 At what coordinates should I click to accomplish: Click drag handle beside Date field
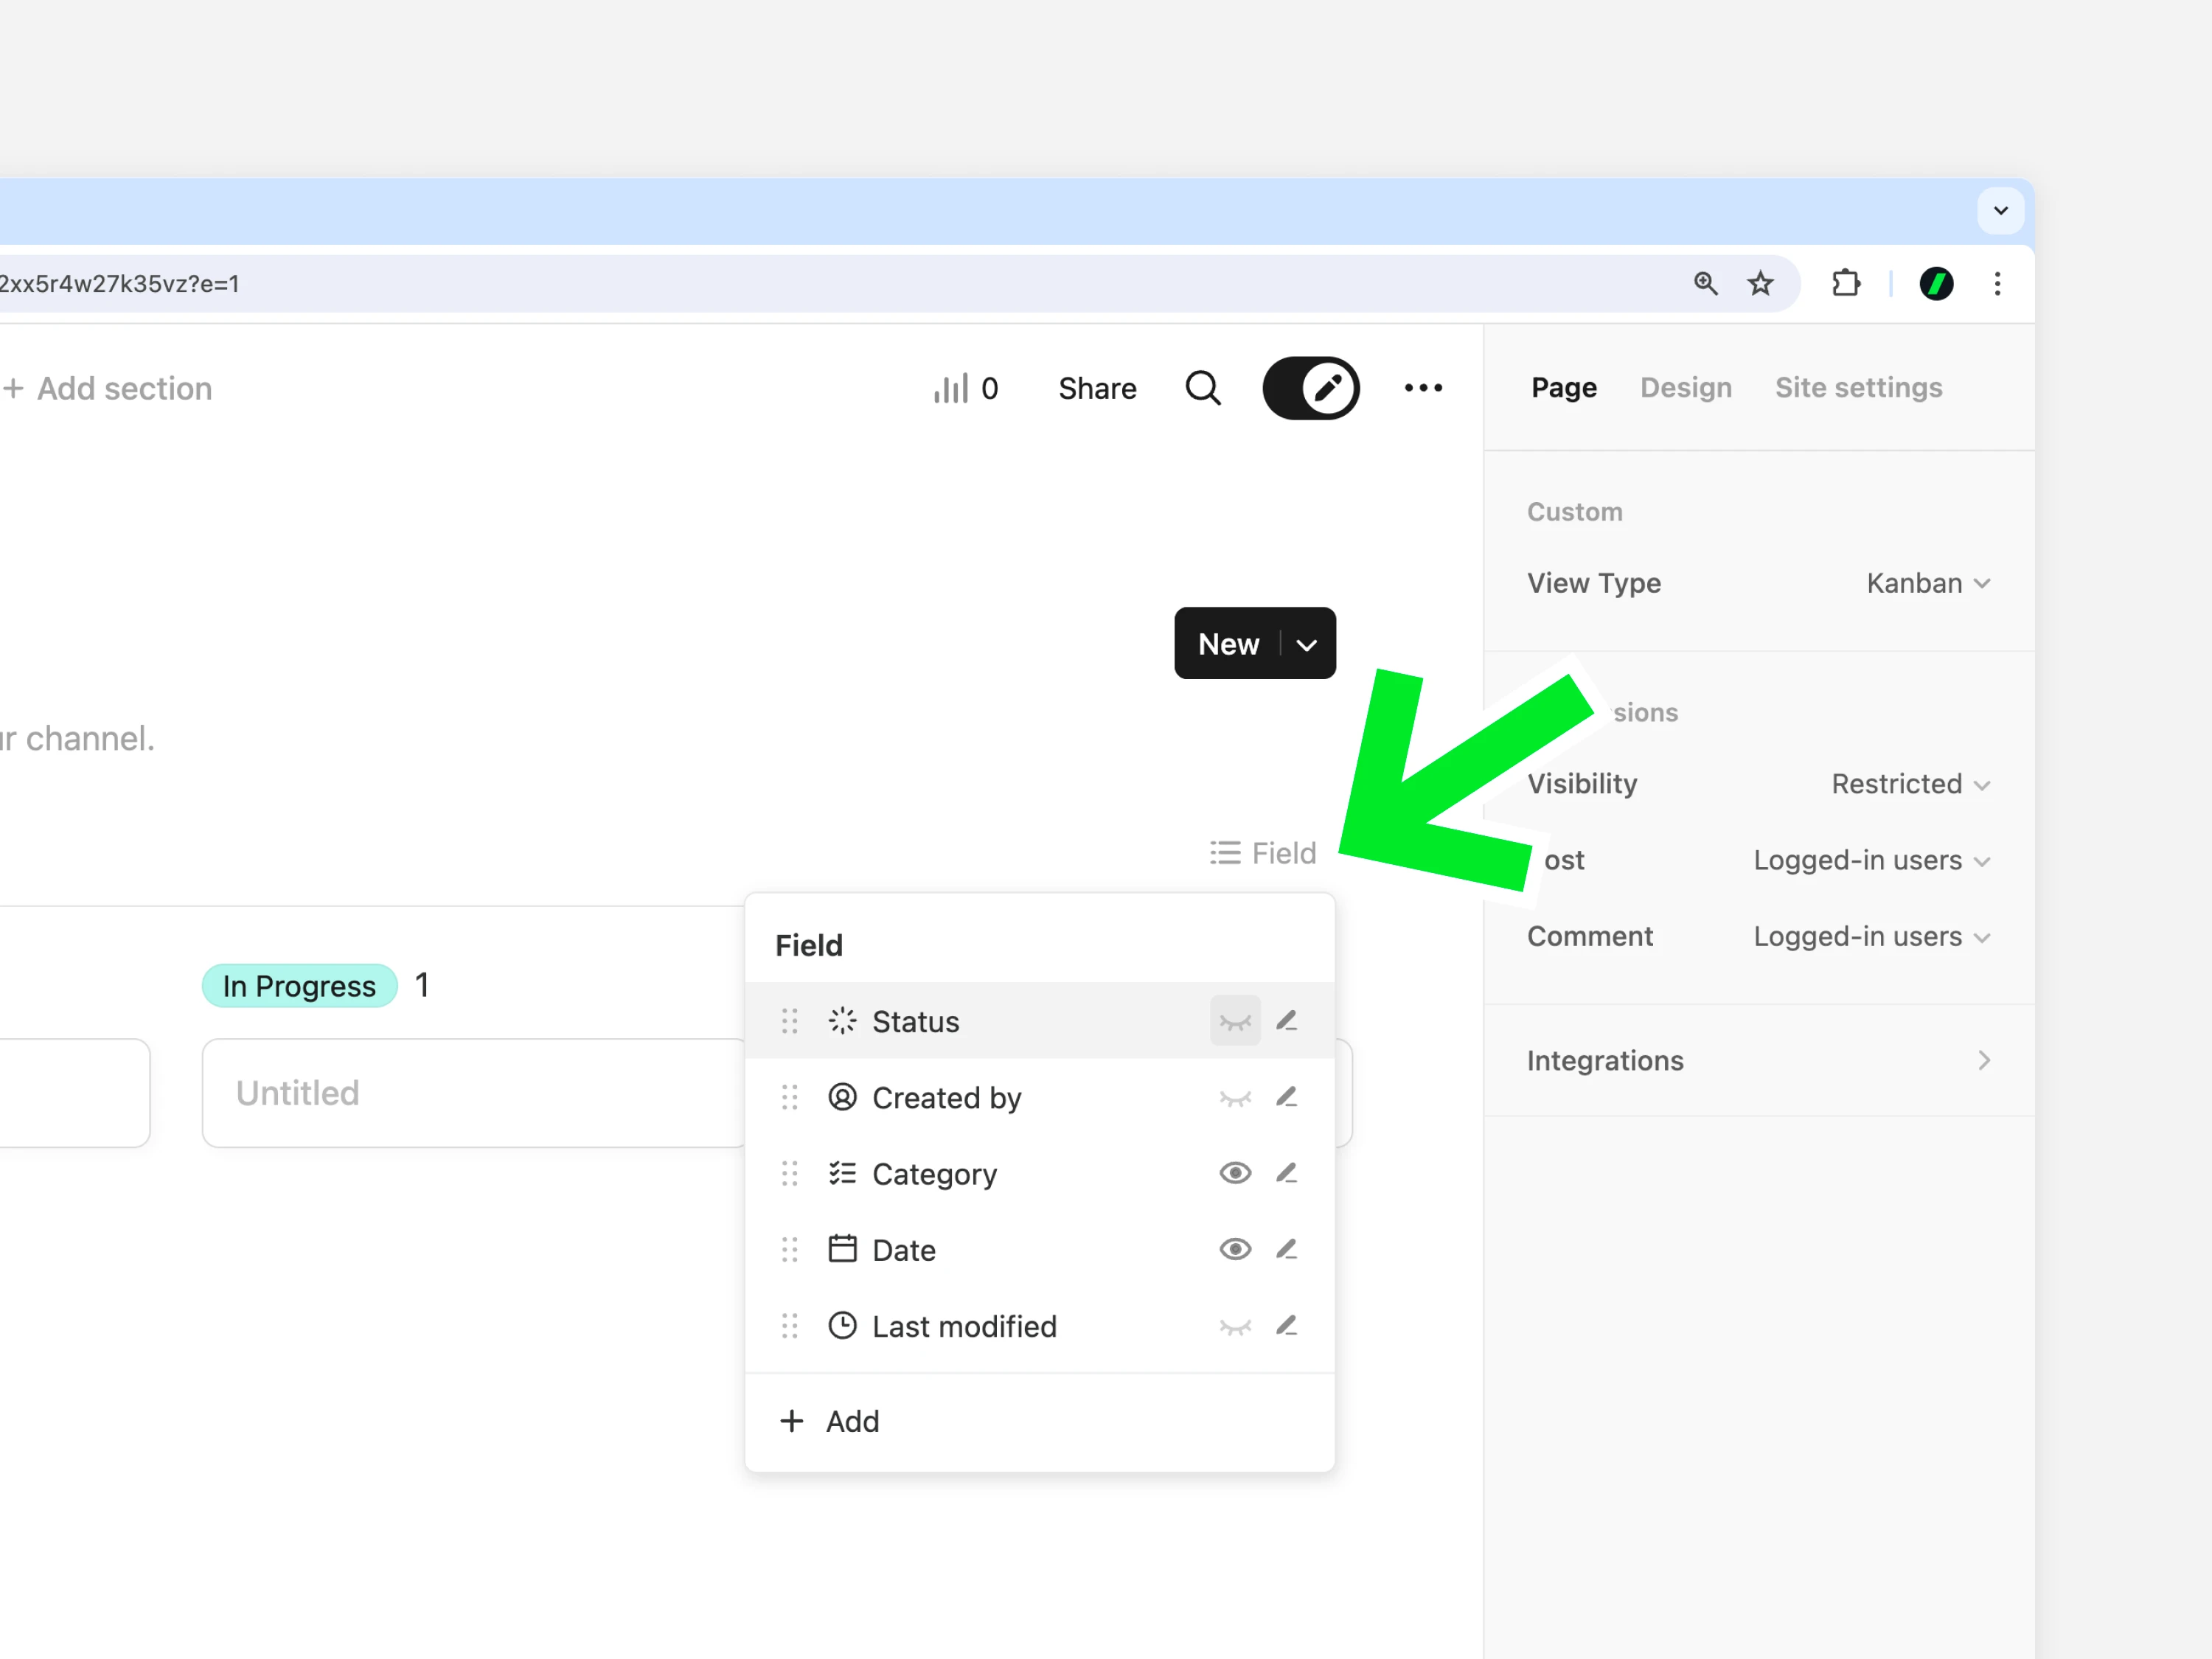pos(790,1250)
